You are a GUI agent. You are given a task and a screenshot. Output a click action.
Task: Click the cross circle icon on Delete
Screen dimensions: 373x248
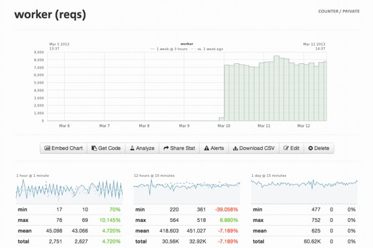pos(310,148)
